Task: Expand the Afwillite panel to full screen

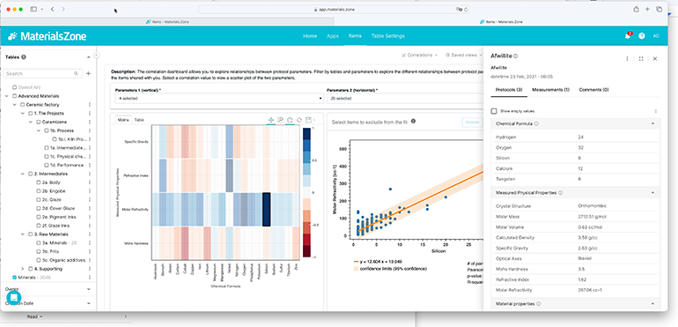Action: click(x=641, y=58)
